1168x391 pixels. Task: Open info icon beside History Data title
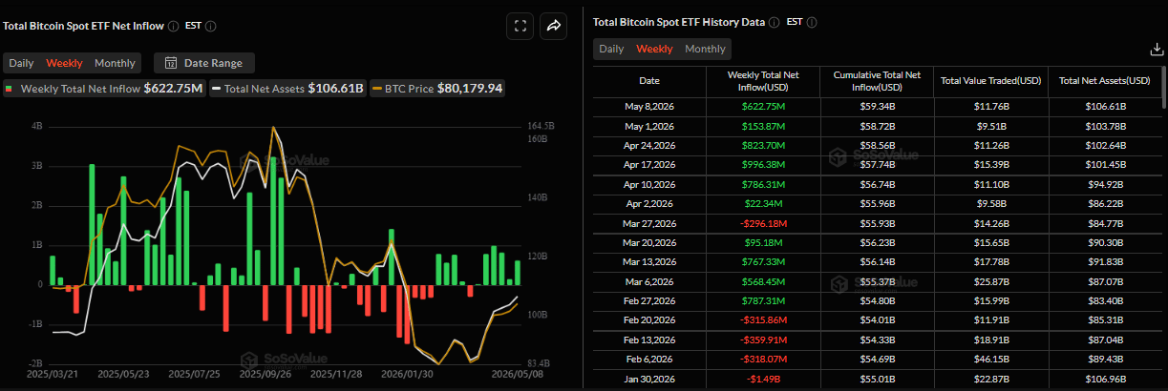click(774, 22)
